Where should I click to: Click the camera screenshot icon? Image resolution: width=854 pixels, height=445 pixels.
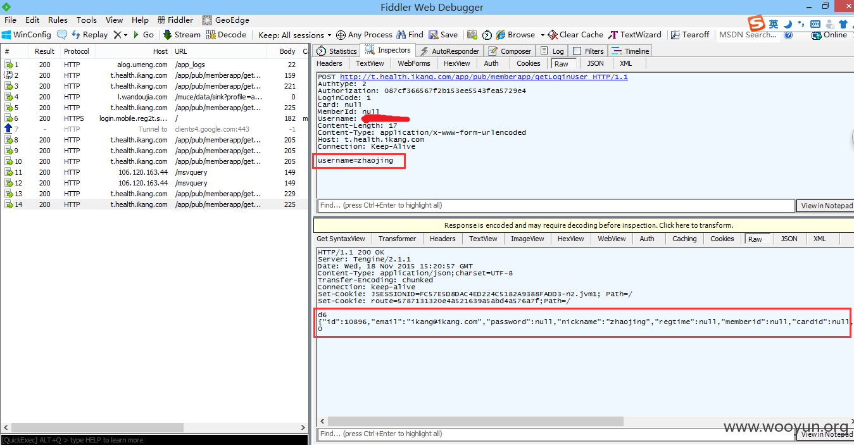tap(472, 35)
